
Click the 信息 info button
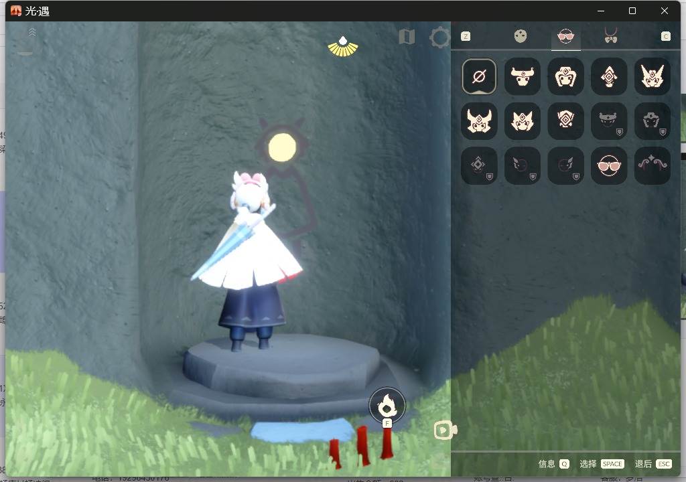point(553,464)
